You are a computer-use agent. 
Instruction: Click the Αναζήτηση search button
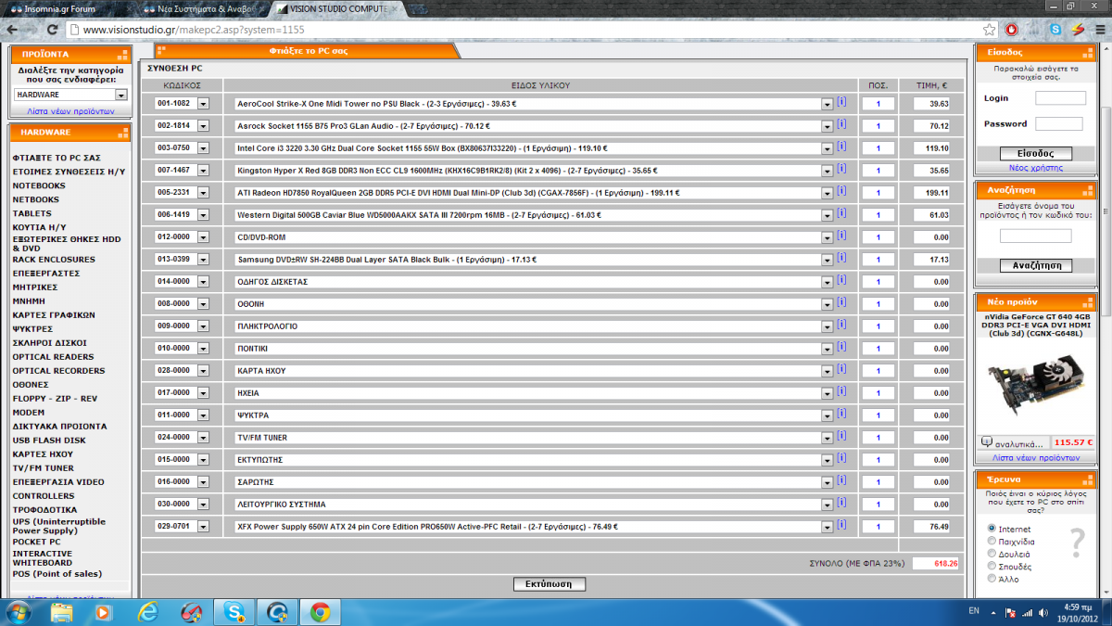(x=1036, y=265)
